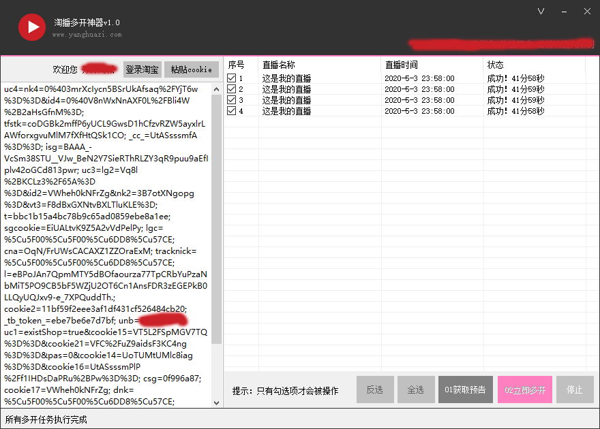Select row 3 live name 这是我的直播

click(x=286, y=100)
